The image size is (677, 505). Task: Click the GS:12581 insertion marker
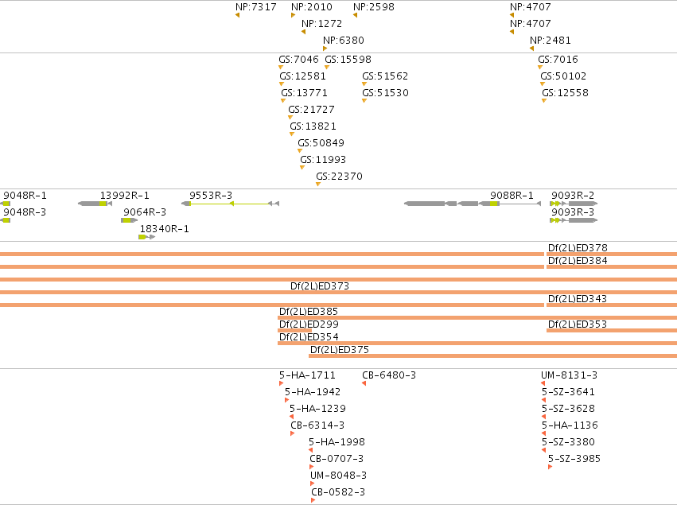[x=282, y=84]
